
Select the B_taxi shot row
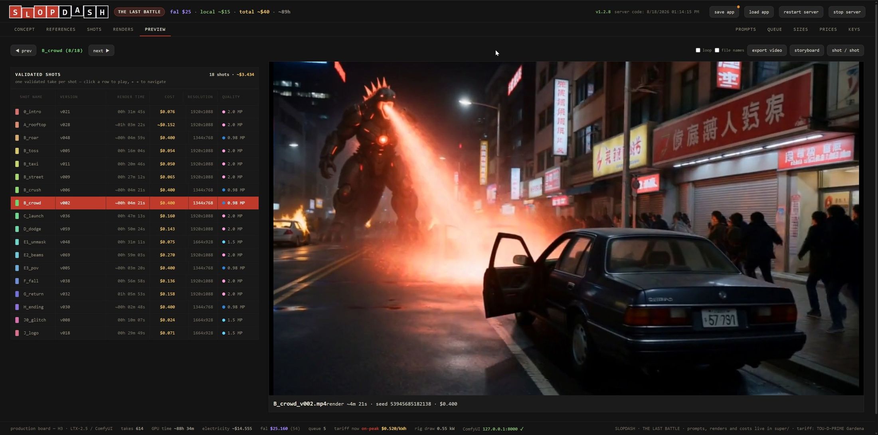134,164
